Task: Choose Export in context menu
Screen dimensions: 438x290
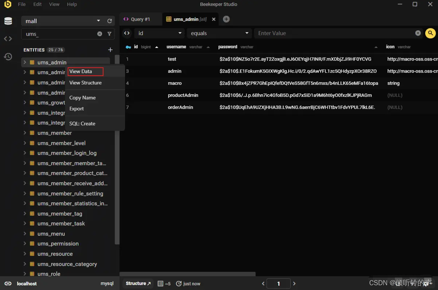Action: (x=95, y=108)
